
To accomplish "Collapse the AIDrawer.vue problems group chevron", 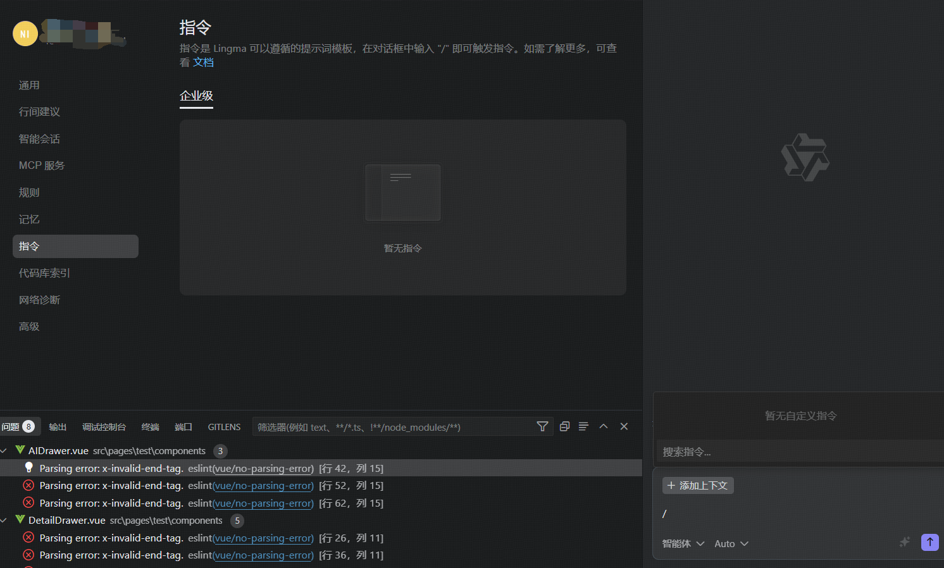I will coord(4,450).
